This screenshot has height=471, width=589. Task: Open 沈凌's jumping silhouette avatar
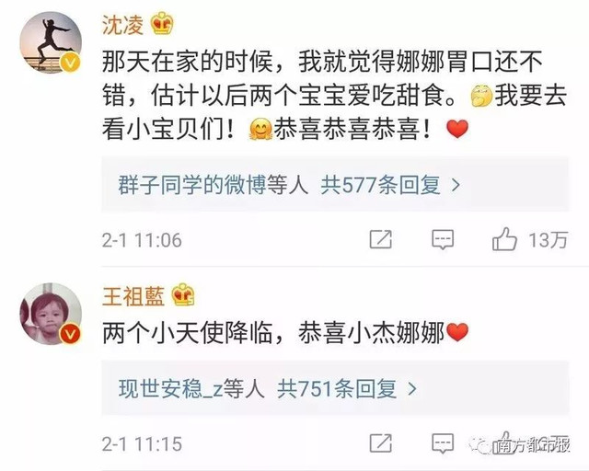[51, 42]
